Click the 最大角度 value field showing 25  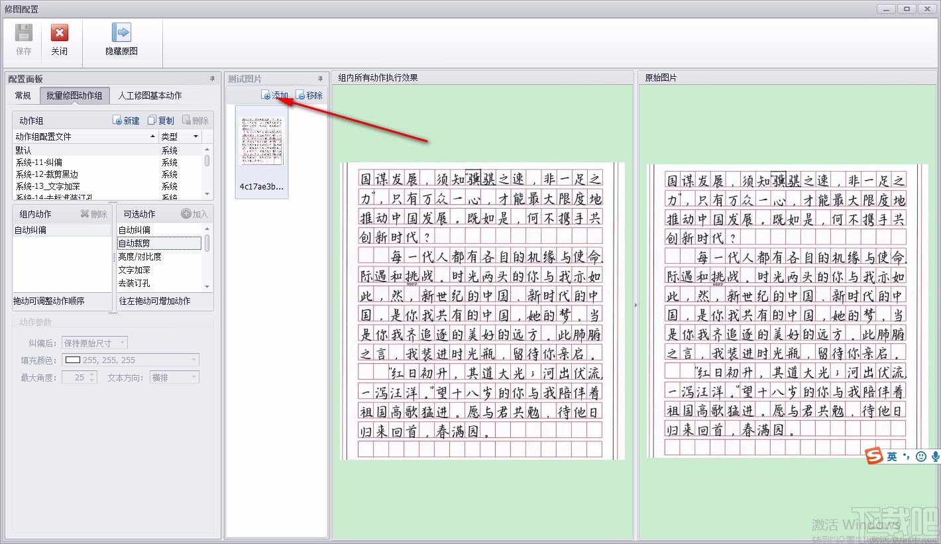[75, 378]
